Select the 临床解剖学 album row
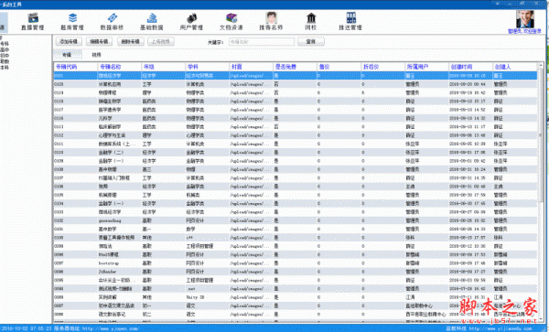Viewport: 549px width, 332px height. point(296,126)
